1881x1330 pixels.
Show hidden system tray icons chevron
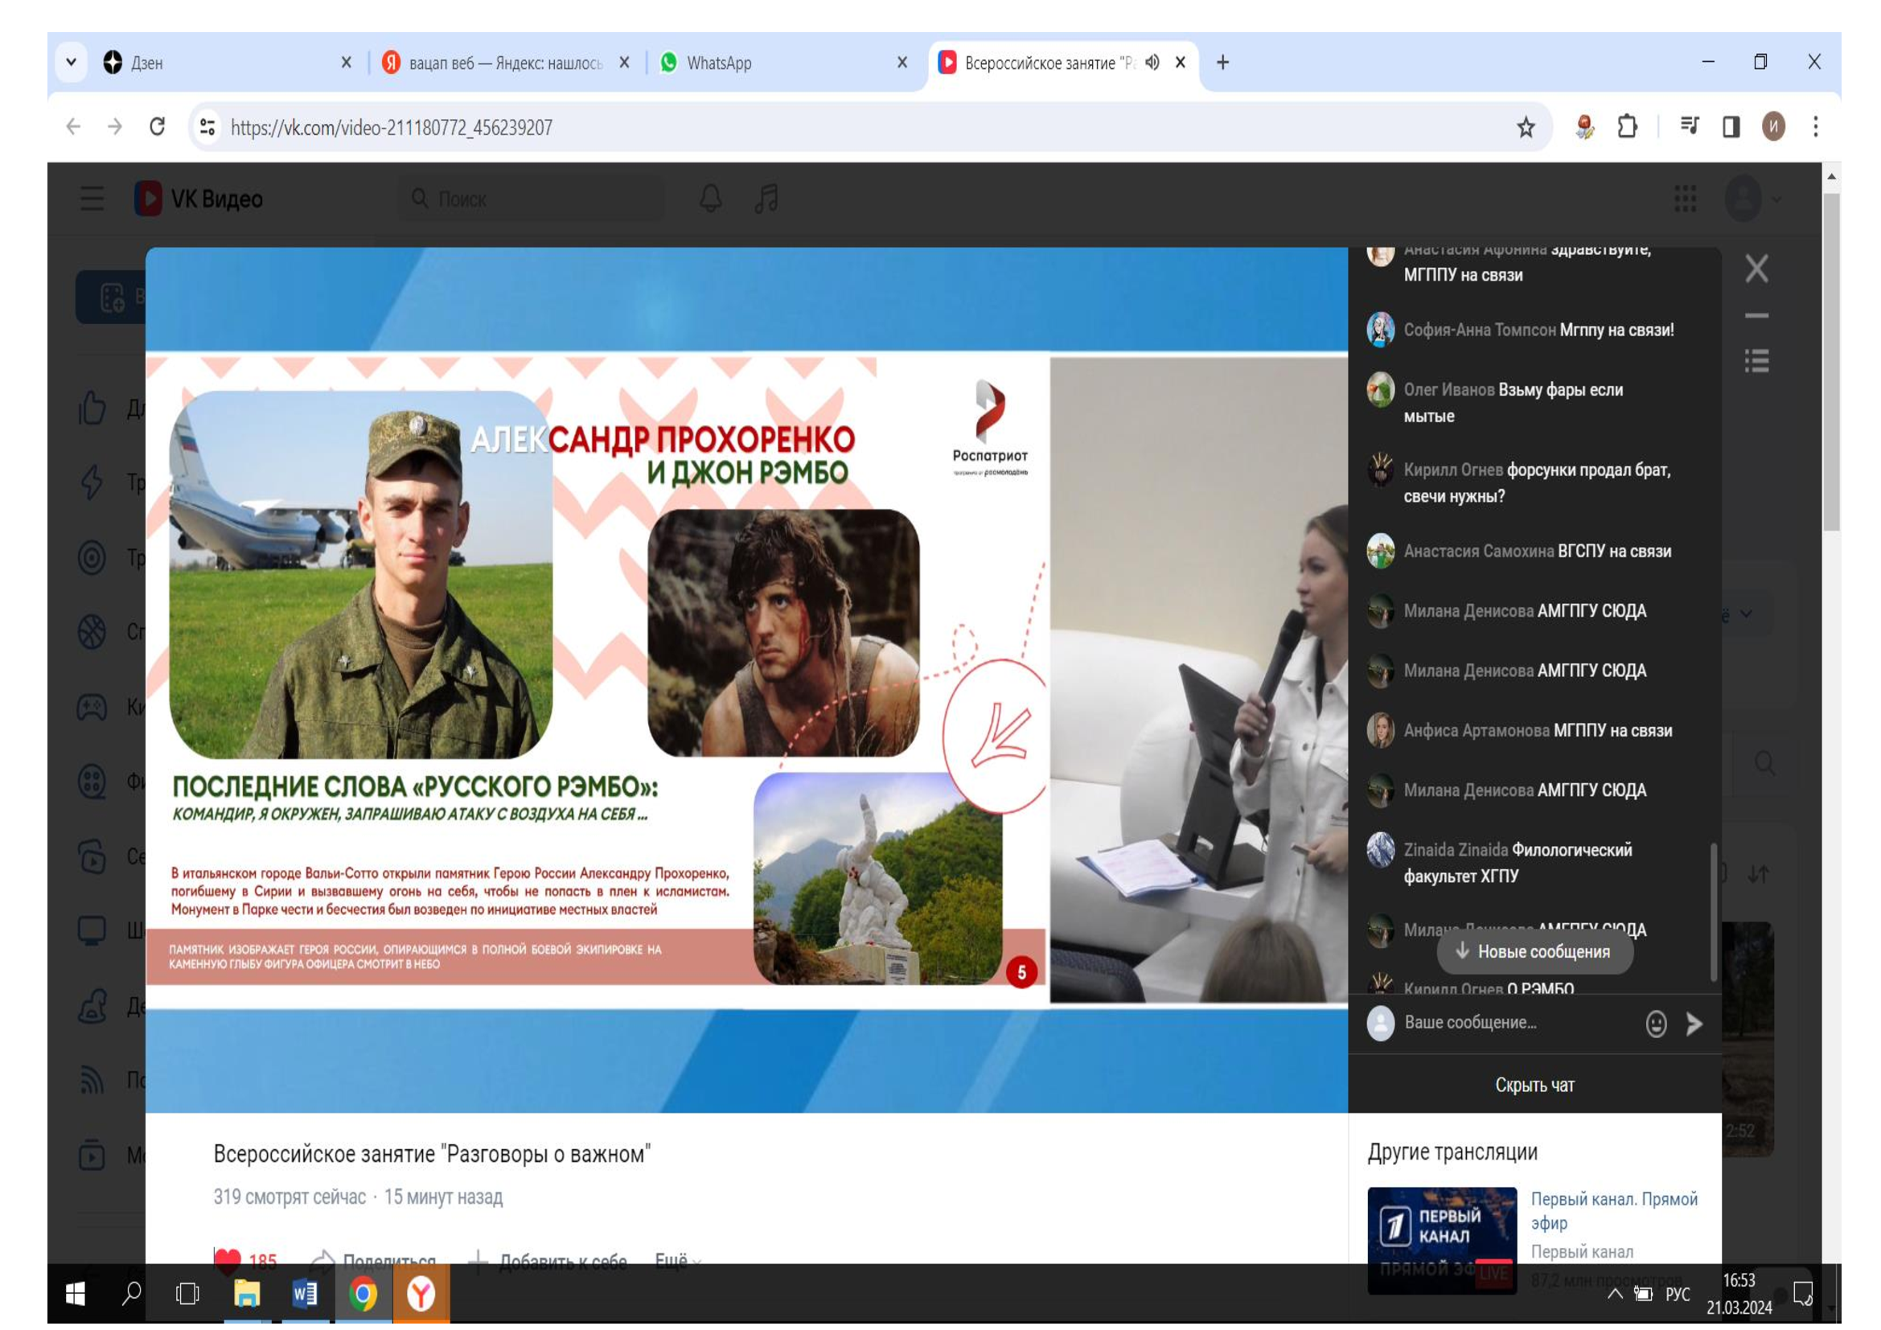[1615, 1294]
